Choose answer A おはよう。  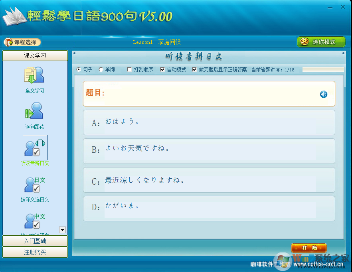[x=209, y=123]
